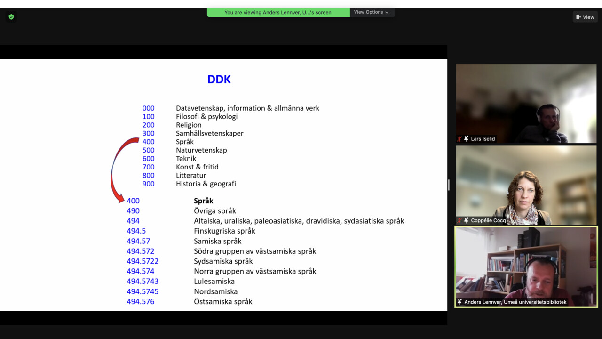Click the blue 400 Språk entry

click(x=133, y=201)
